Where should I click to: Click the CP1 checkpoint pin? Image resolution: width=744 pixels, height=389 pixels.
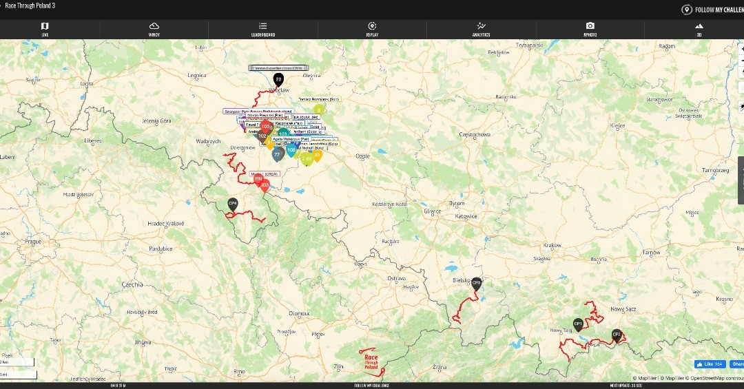tap(578, 324)
